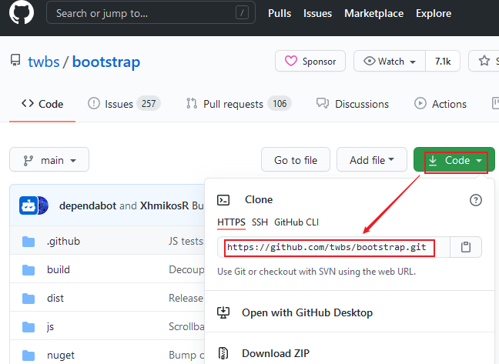Click the ZIP file icon
This screenshot has width=499, height=364.
[x=223, y=353]
